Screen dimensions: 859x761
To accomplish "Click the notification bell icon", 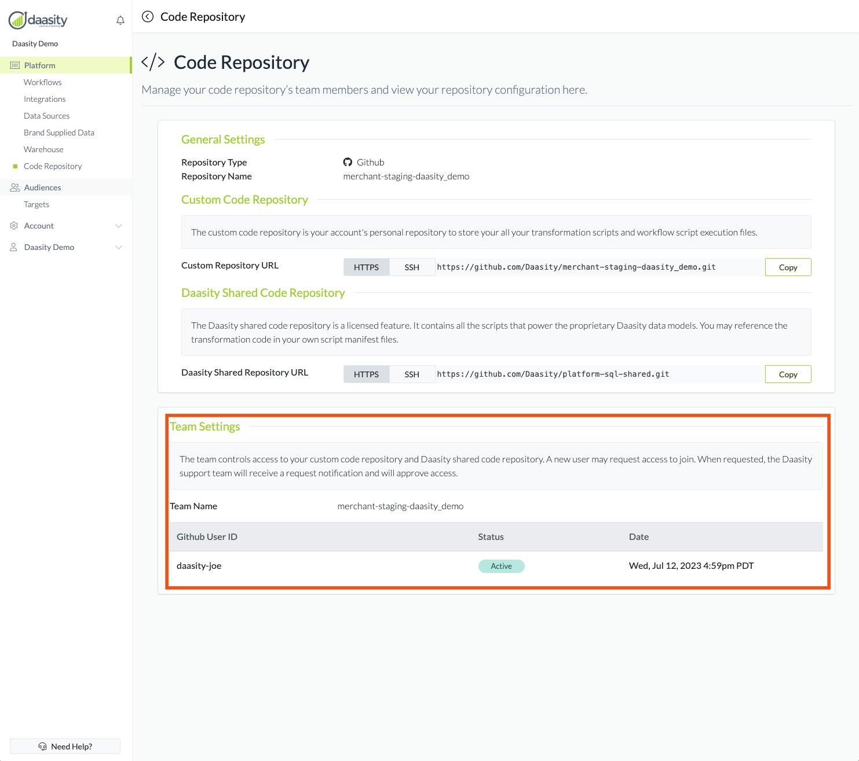I will click(x=120, y=21).
